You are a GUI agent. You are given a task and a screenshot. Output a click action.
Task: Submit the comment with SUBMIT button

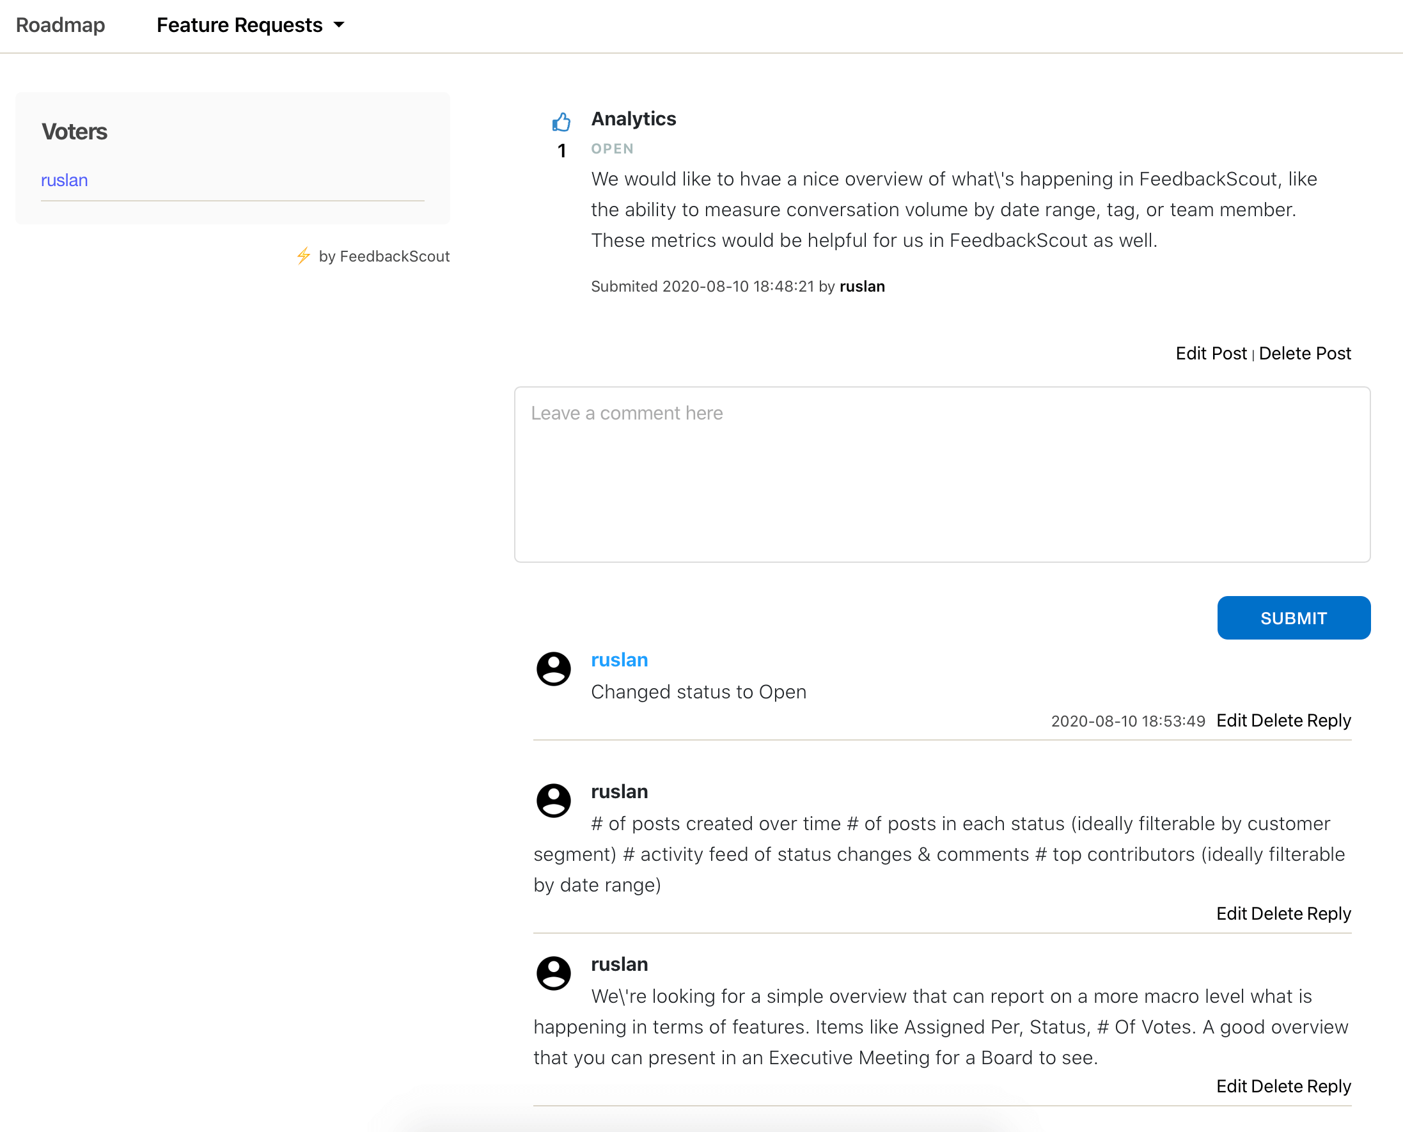1294,618
